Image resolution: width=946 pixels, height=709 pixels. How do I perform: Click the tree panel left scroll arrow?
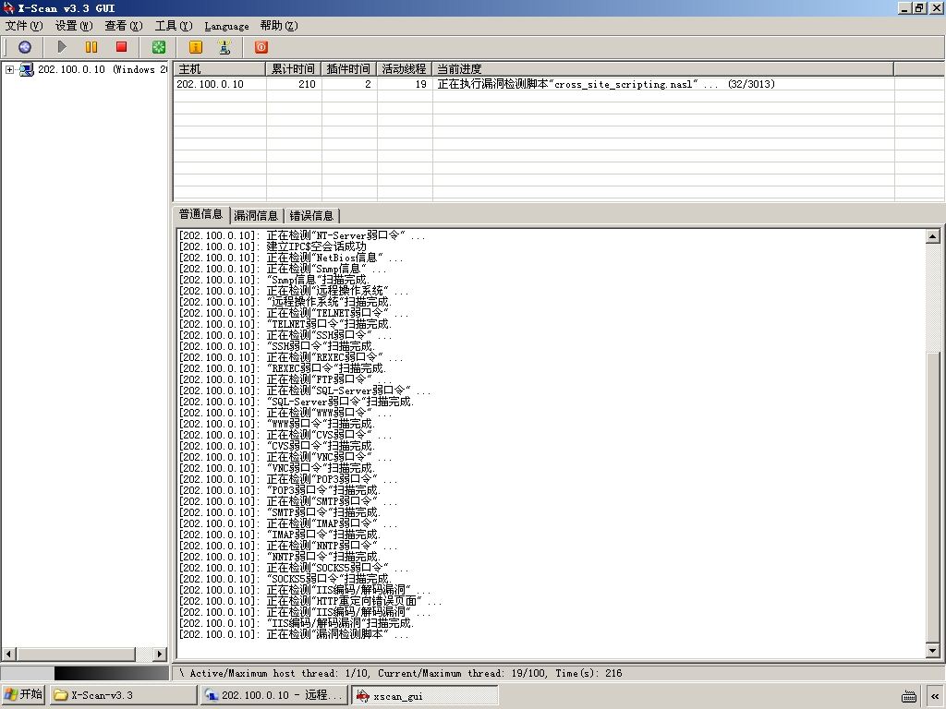pos(9,654)
